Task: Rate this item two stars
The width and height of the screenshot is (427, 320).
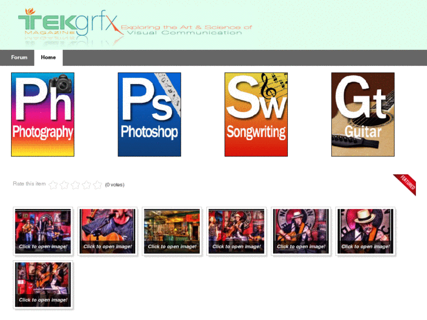Action: coord(64,185)
